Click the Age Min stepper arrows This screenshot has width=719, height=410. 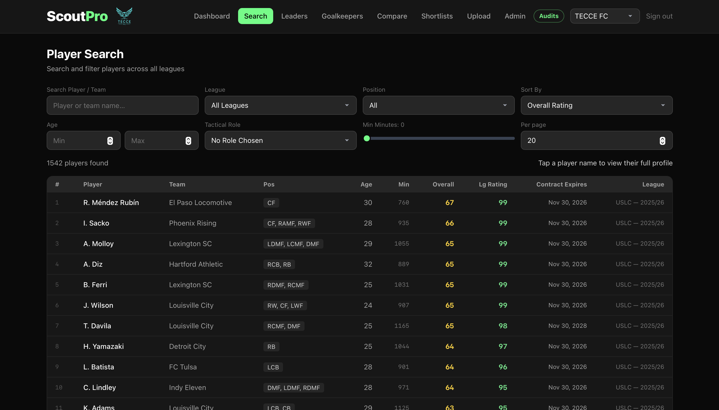click(x=110, y=141)
